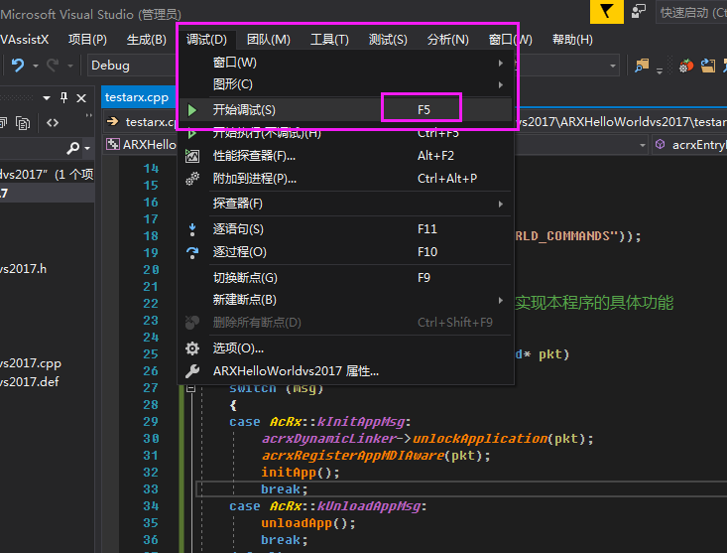The image size is (727, 553).
Task: Open the 生成(B) menu
Action: tap(147, 40)
